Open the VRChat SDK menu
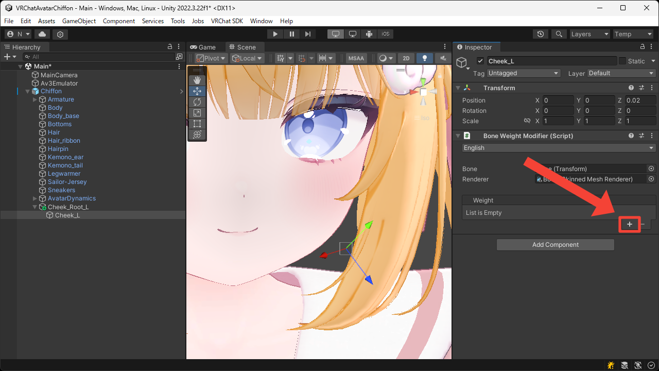This screenshot has width=659, height=371. [227, 21]
